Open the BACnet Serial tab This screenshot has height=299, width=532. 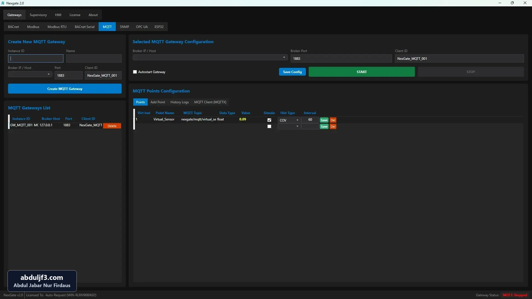click(85, 27)
